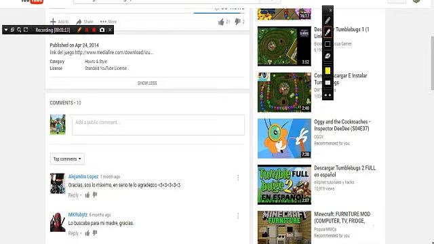Open the 16:17 video thumbnail at top

[284, 14]
